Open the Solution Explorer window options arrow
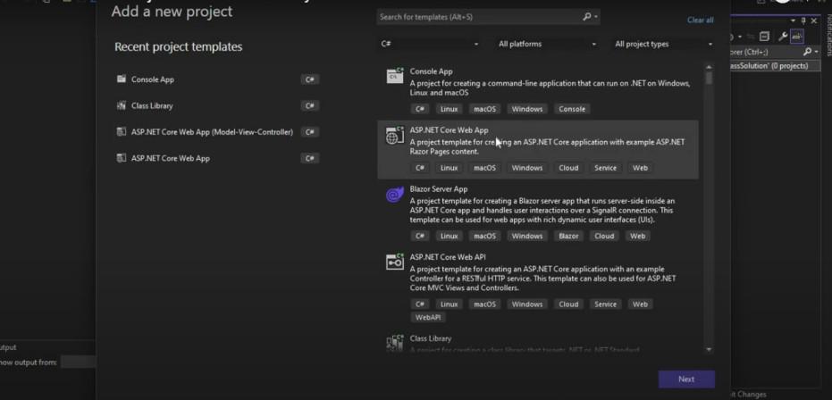832x400 pixels. pyautogui.click(x=794, y=21)
